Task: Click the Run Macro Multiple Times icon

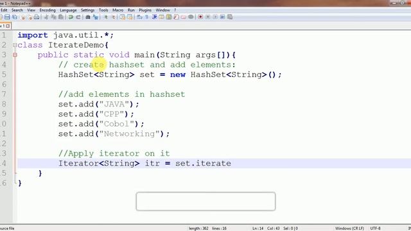Action: (x=223, y=17)
